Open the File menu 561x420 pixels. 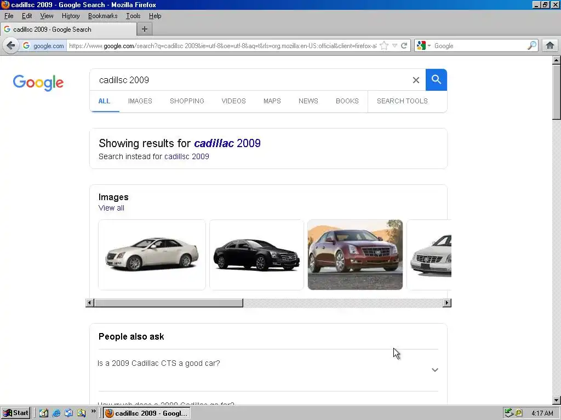click(x=9, y=16)
